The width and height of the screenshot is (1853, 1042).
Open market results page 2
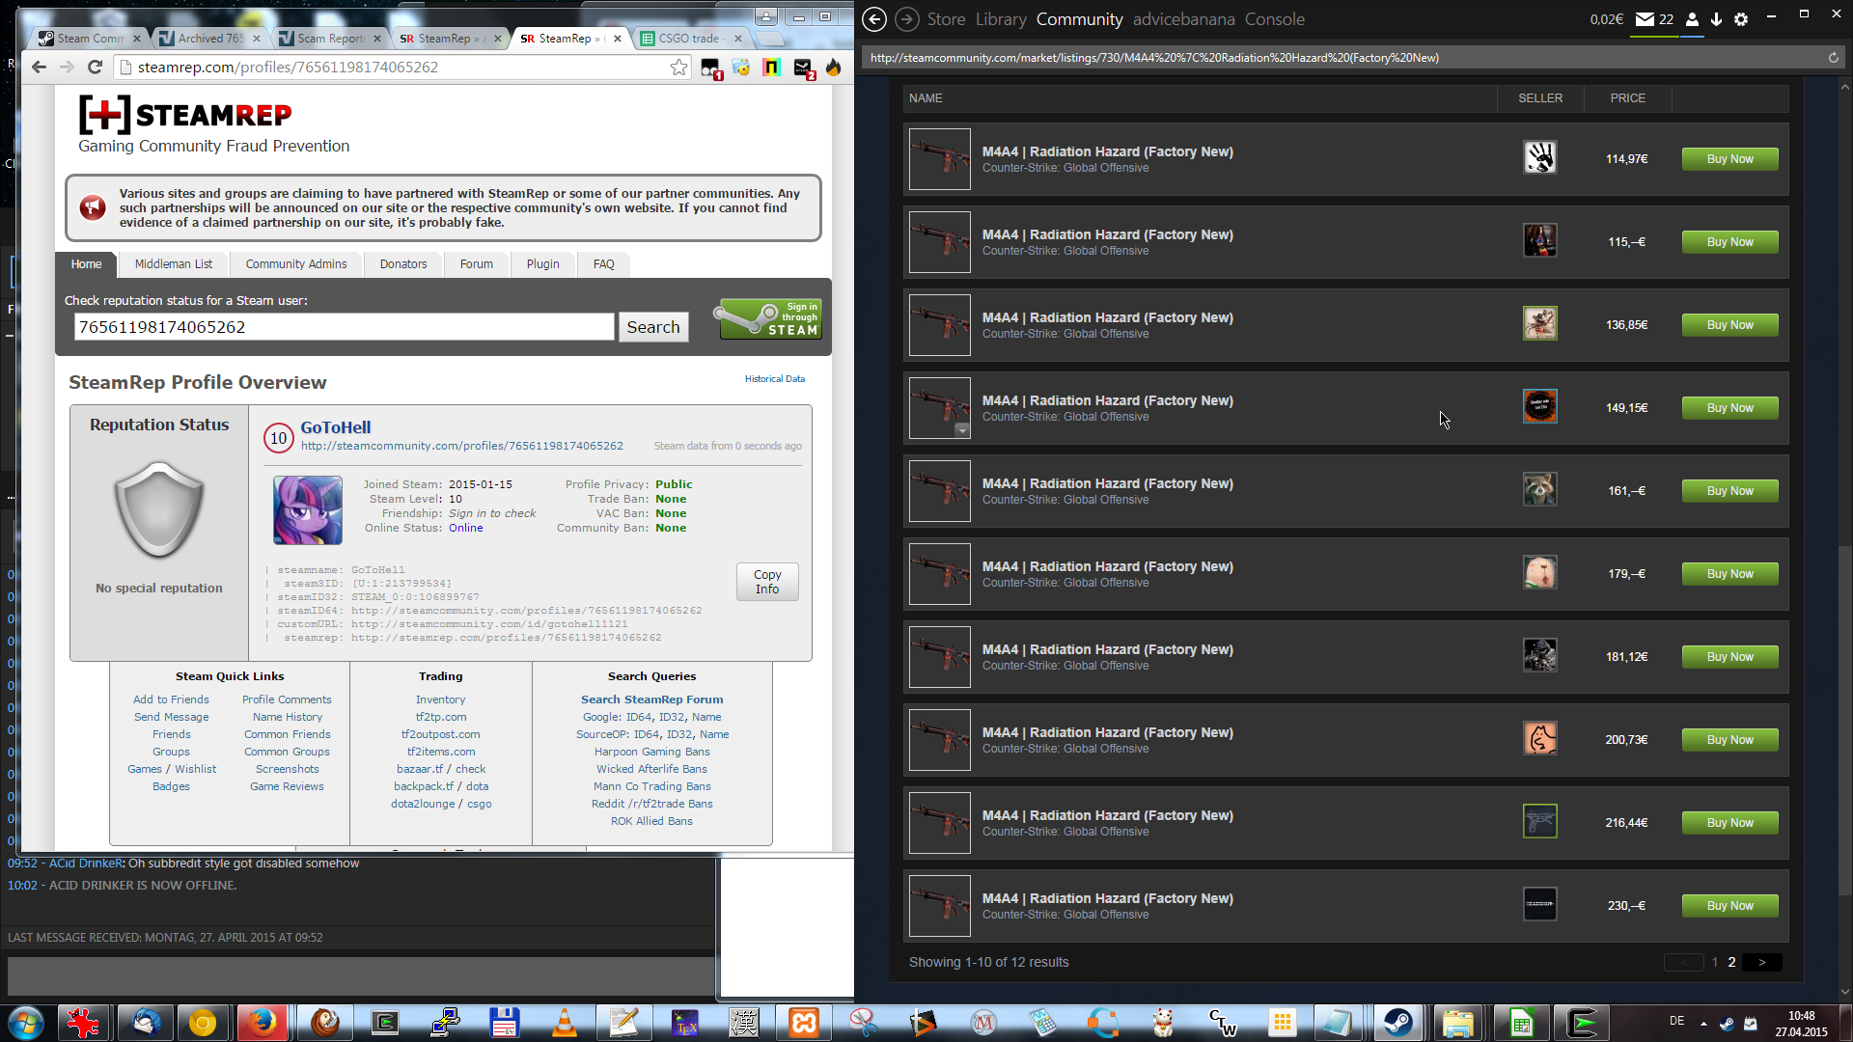click(1731, 962)
